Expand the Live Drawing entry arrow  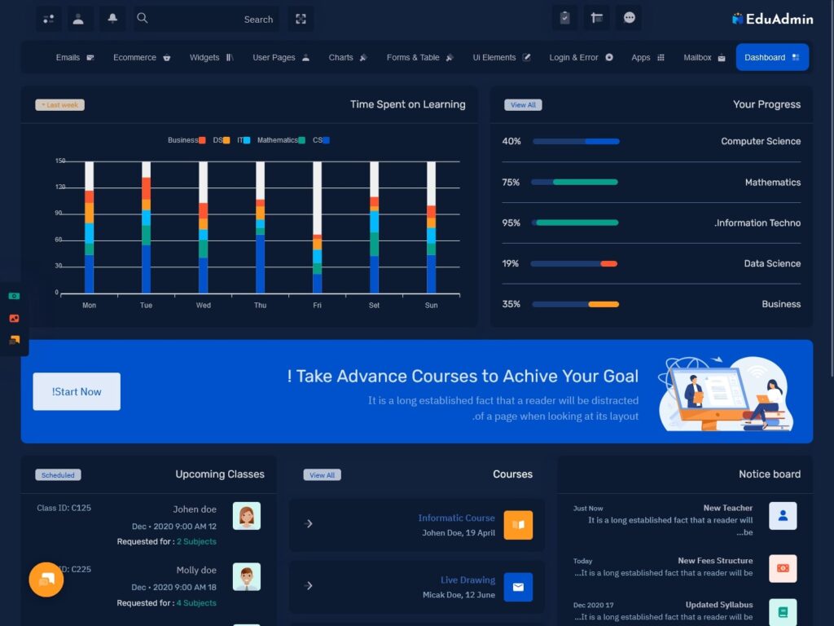point(309,585)
